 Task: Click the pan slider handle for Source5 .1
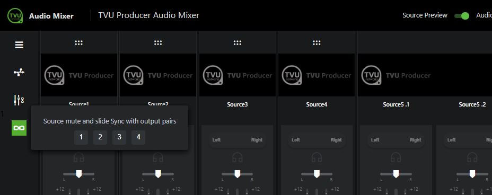point(396,174)
